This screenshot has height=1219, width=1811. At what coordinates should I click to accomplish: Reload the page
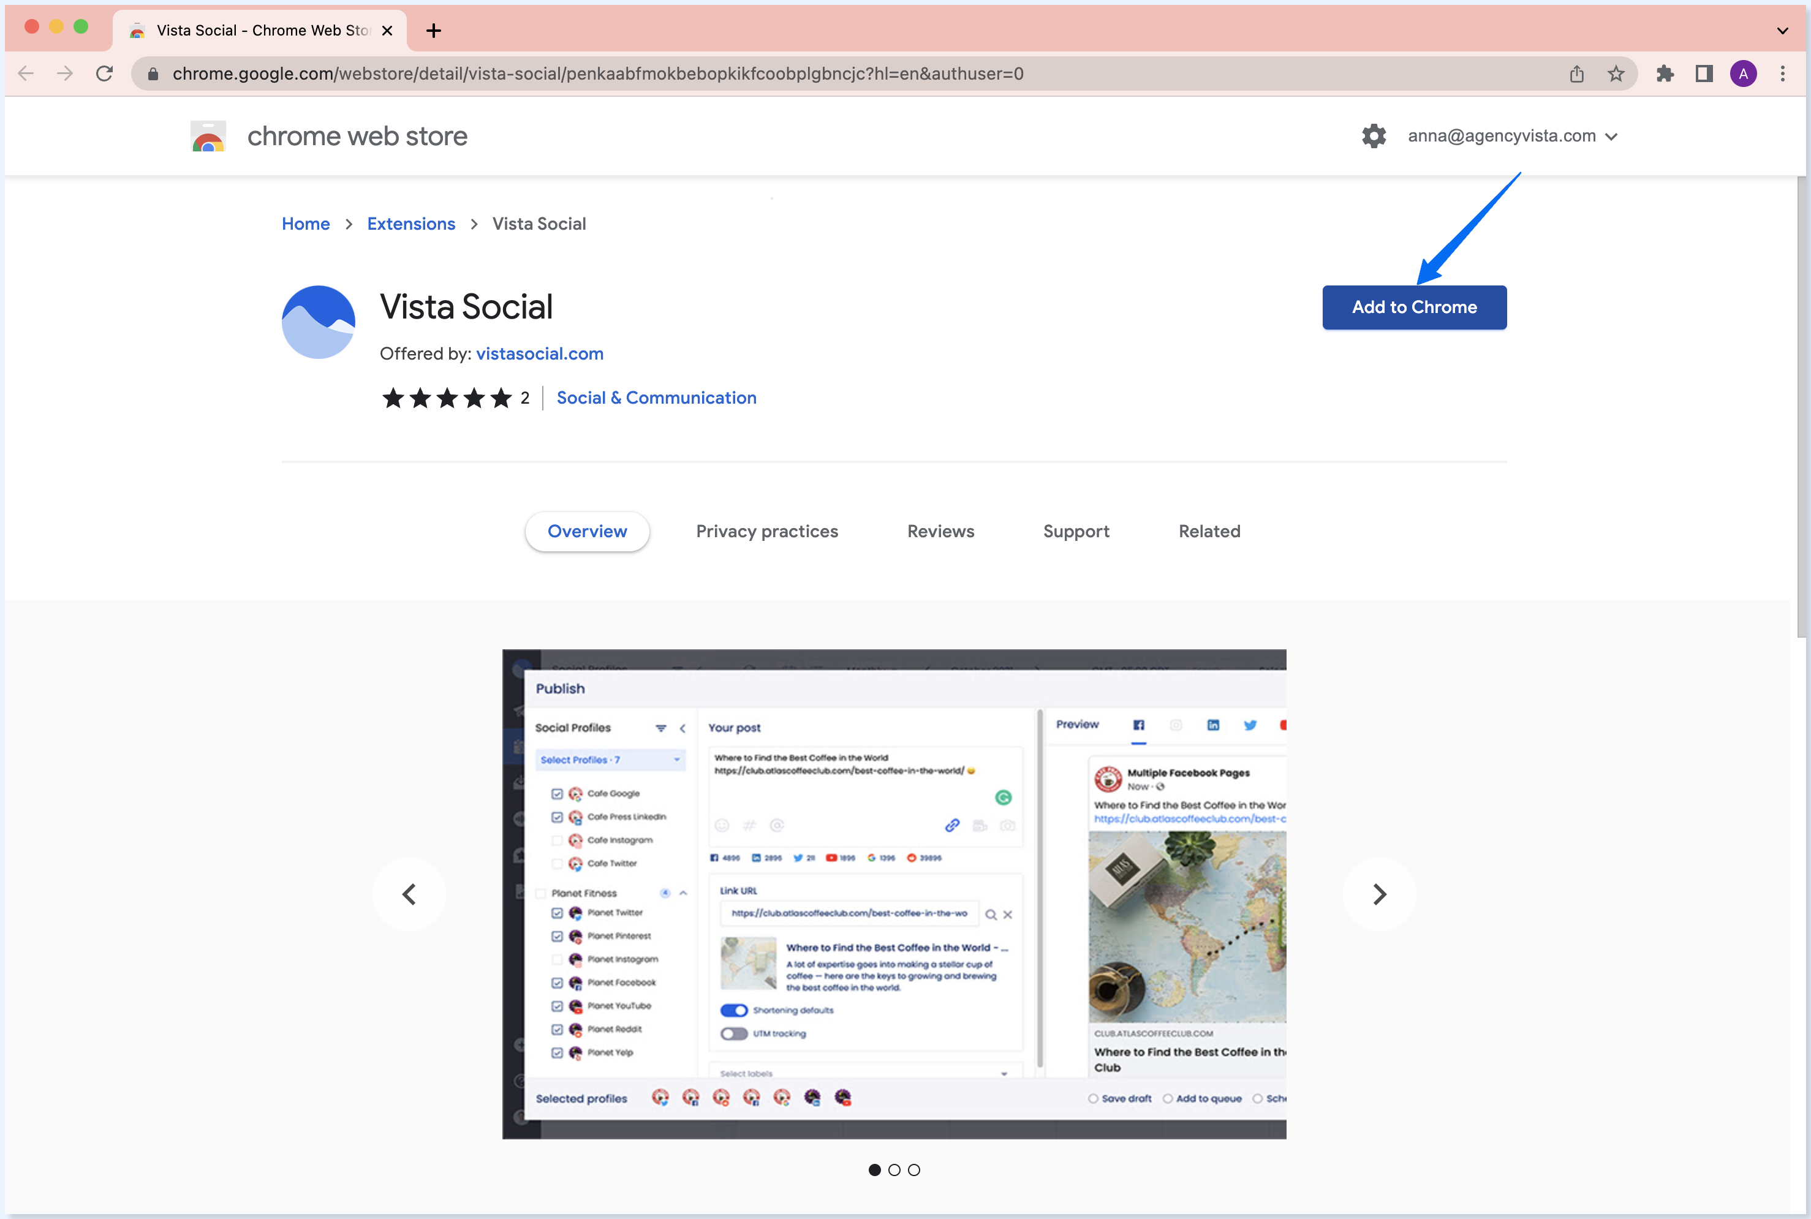(x=104, y=74)
